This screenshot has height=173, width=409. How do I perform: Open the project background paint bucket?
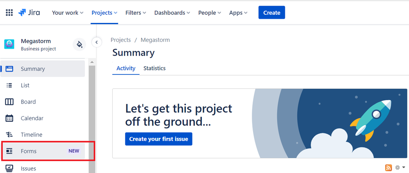pyautogui.click(x=79, y=44)
